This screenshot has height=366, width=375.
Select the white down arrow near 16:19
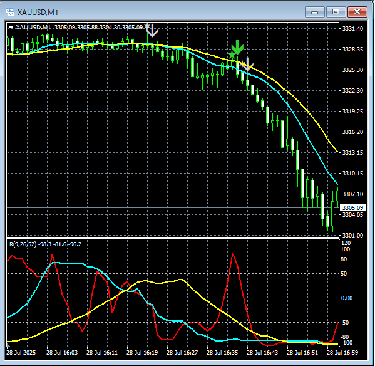(x=152, y=30)
